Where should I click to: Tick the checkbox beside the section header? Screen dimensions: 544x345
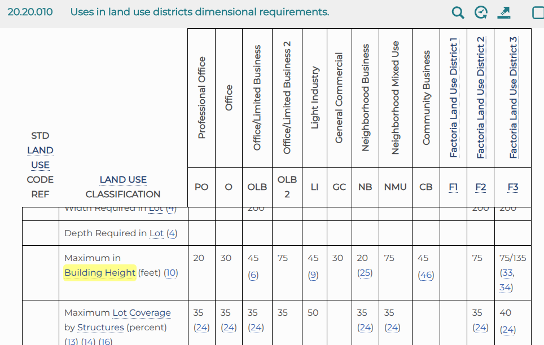[538, 12]
